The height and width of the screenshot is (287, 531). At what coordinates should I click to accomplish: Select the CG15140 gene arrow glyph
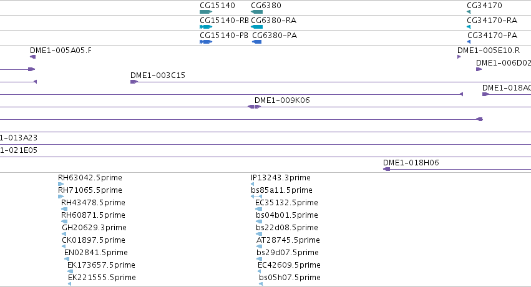click(206, 12)
